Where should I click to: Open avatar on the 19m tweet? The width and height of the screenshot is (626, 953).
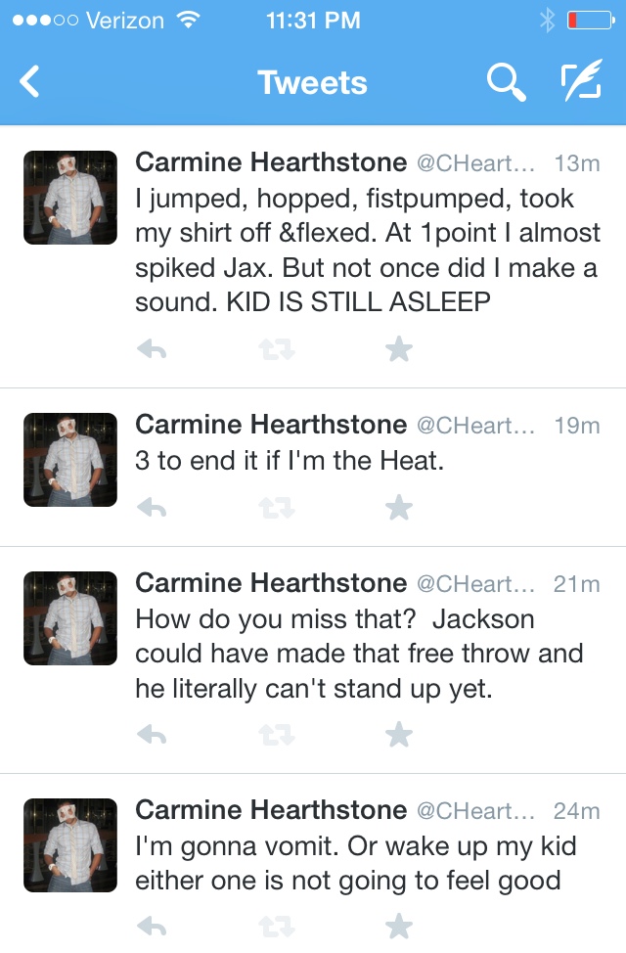69,460
